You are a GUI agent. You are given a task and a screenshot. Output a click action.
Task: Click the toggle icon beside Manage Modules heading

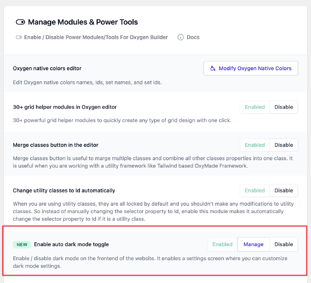(20, 22)
